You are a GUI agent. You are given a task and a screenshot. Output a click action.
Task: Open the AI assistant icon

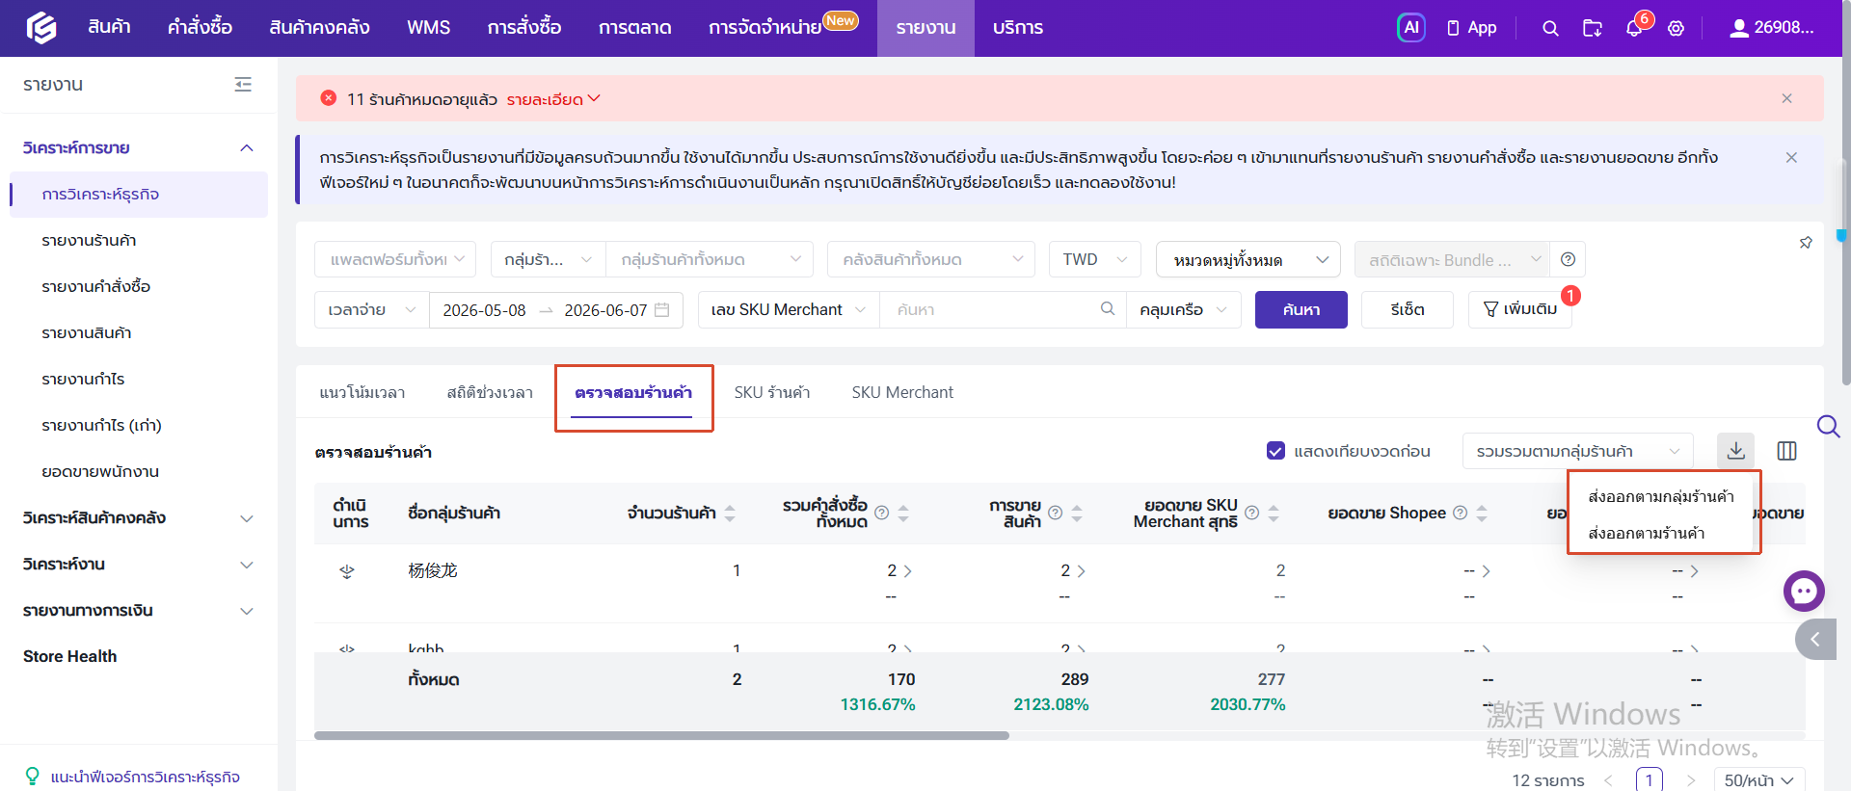click(1410, 28)
